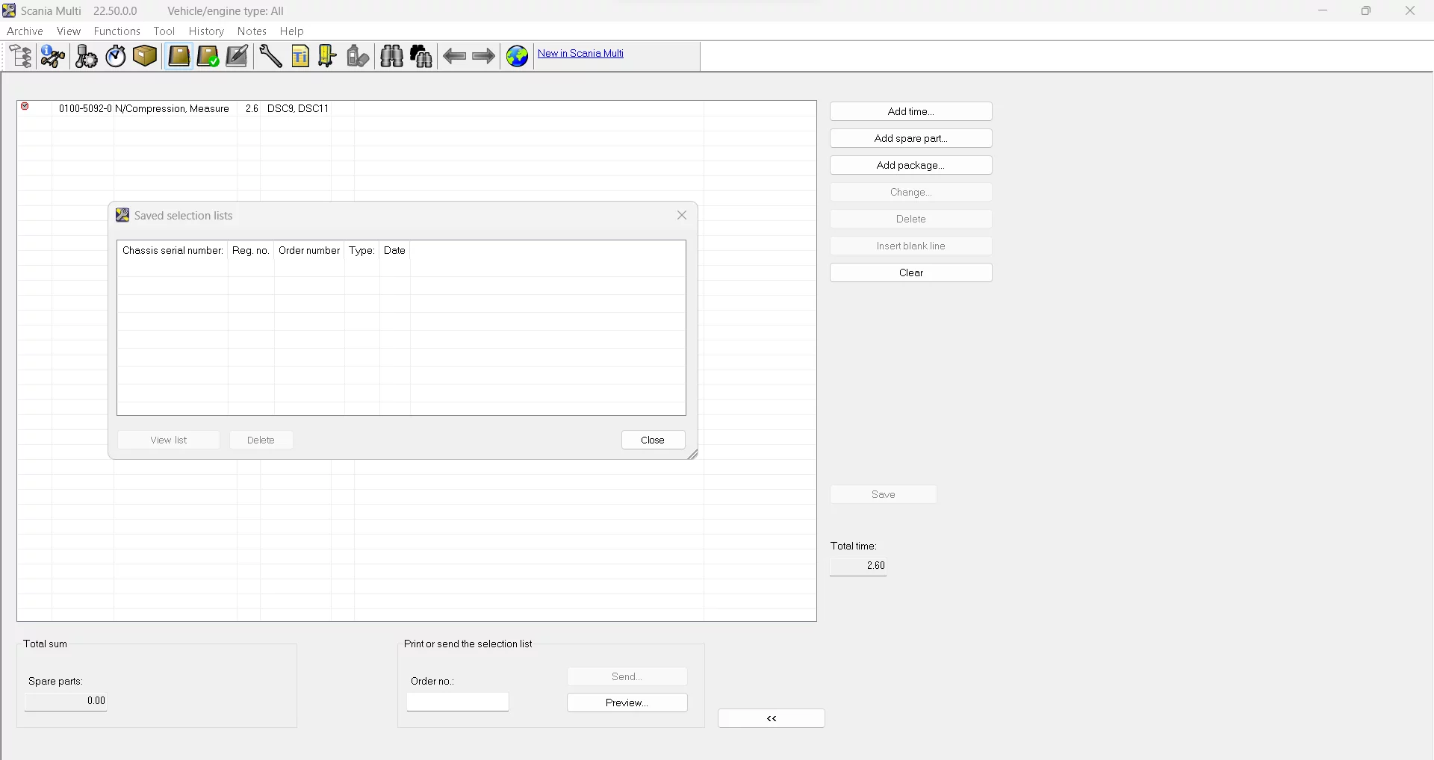Open the Functions menu
1434x760 pixels.
pyautogui.click(x=117, y=31)
